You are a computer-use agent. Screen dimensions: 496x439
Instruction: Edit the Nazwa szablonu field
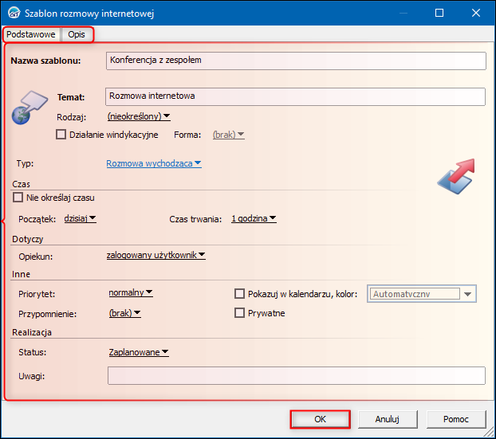tap(296, 61)
